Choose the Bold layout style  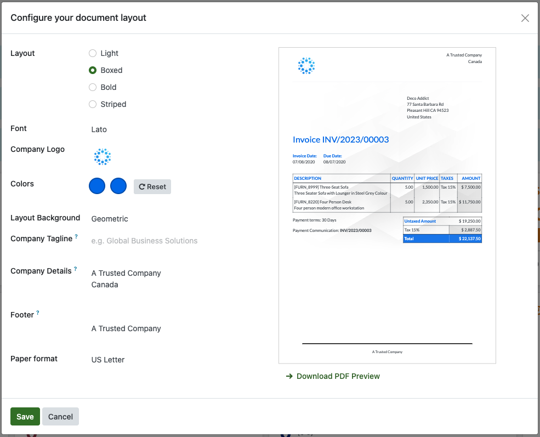click(93, 87)
